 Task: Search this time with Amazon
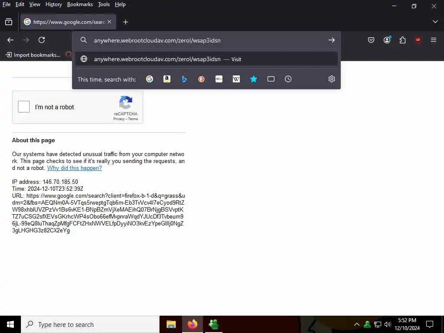(x=167, y=79)
